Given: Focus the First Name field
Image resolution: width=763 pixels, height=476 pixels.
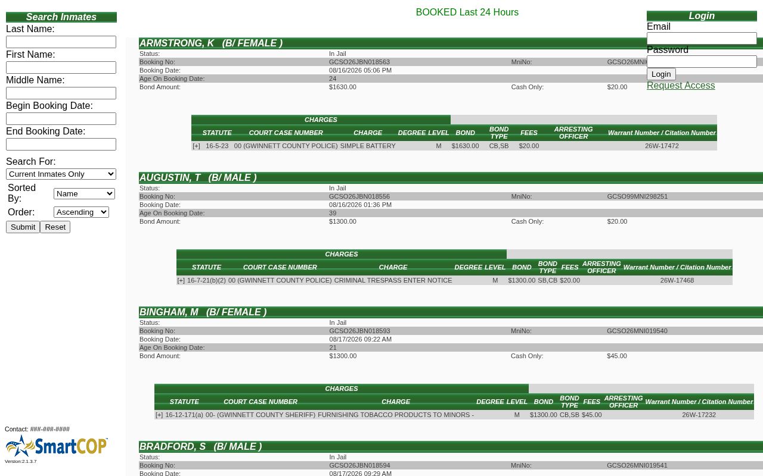Looking at the screenshot, I should pos(61,67).
